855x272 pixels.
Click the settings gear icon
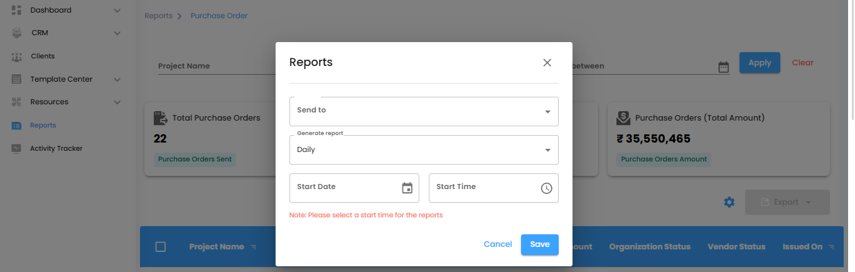[x=729, y=202]
